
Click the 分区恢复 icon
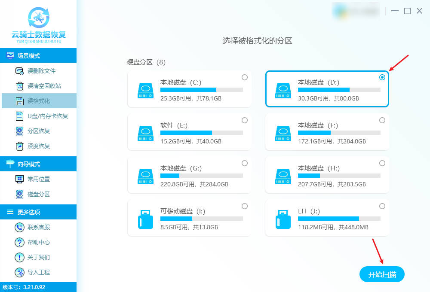[x=19, y=131]
